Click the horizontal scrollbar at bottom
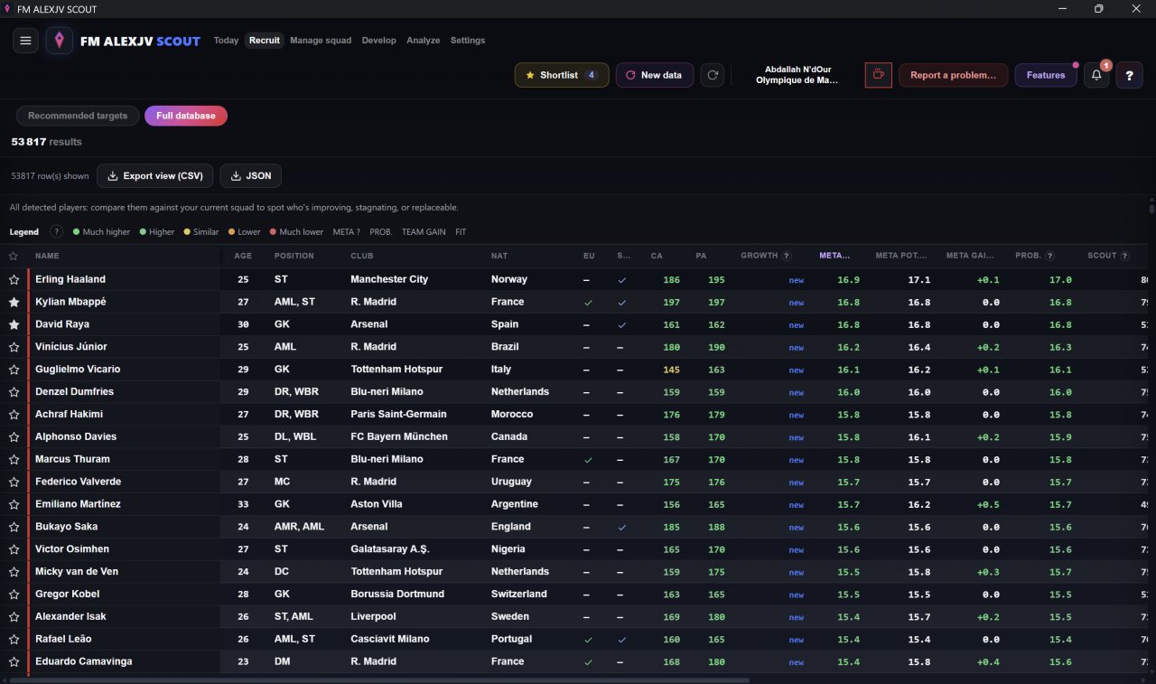Viewport: 1156px width, 684px height. [x=379, y=679]
